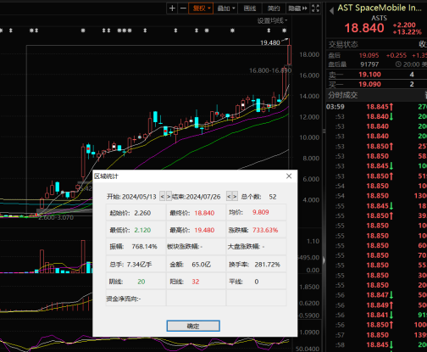Screen dimensions: 427x352
Task: Click the rightmost event marker above the chart
Action: tap(284, 31)
